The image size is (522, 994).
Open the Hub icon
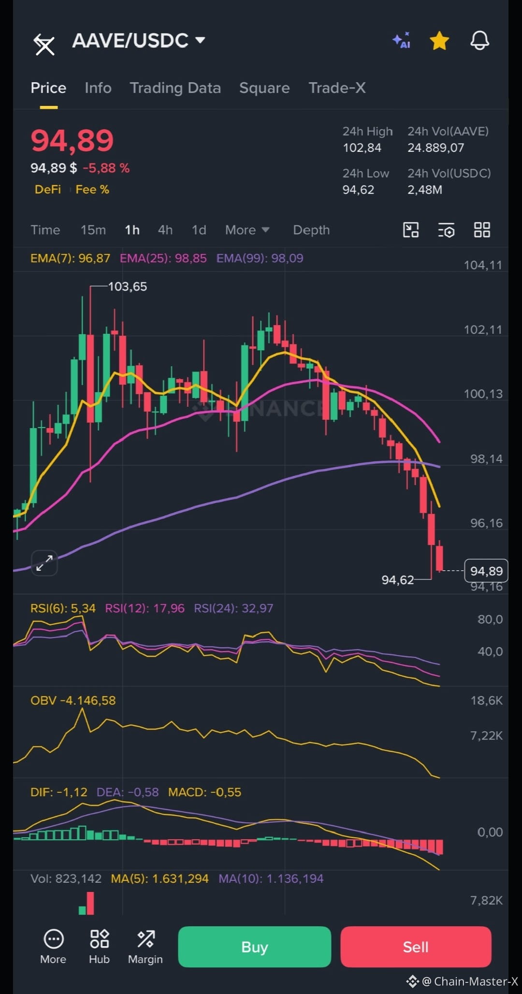(99, 947)
